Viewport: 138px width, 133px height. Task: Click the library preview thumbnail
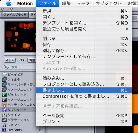pyautogui.click(x=20, y=37)
